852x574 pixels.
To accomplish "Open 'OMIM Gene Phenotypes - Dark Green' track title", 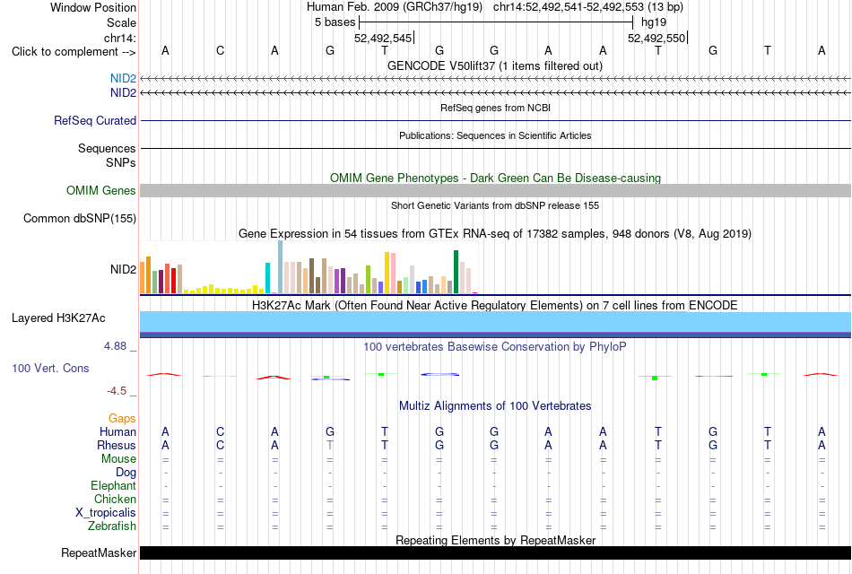I will click(x=495, y=178).
